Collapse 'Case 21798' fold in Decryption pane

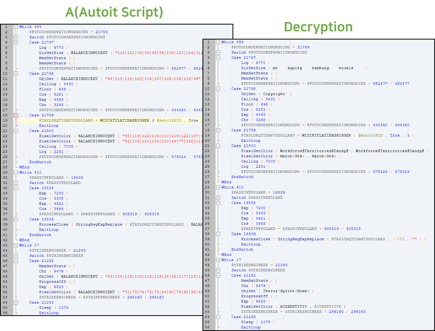pos(218,89)
